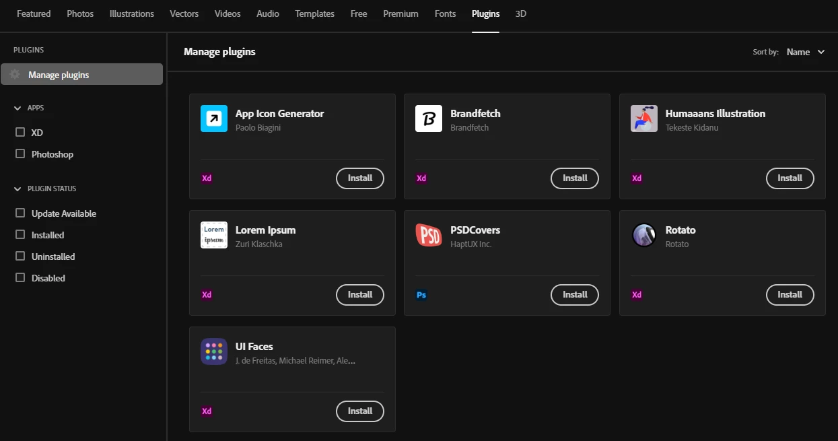Viewport: 838px width, 441px height.
Task: Switch to the Vectors tab
Action: click(184, 13)
